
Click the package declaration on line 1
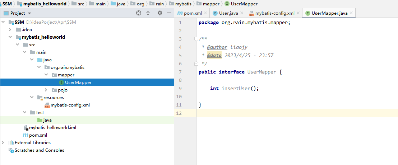tap(244, 23)
